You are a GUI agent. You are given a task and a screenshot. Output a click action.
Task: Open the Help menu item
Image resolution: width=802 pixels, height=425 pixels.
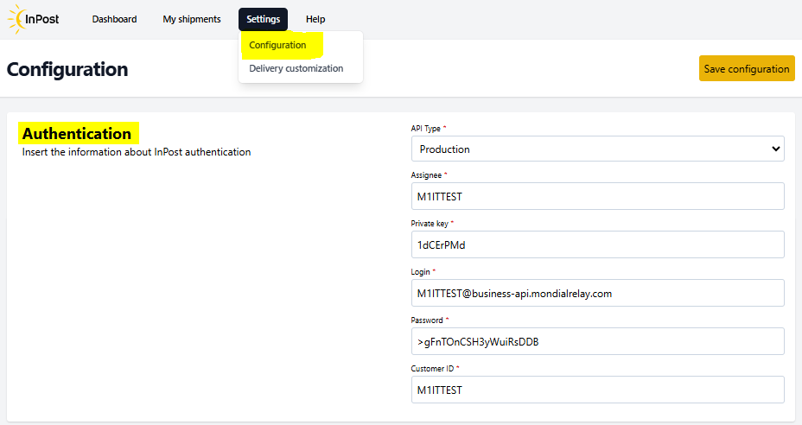[x=315, y=19]
